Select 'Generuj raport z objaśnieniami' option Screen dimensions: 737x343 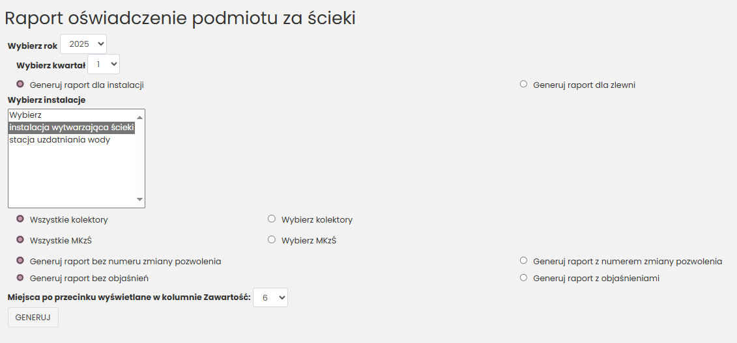pyautogui.click(x=523, y=278)
